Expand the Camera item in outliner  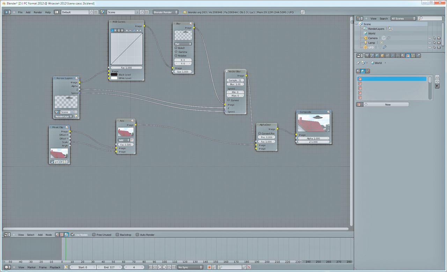361,38
